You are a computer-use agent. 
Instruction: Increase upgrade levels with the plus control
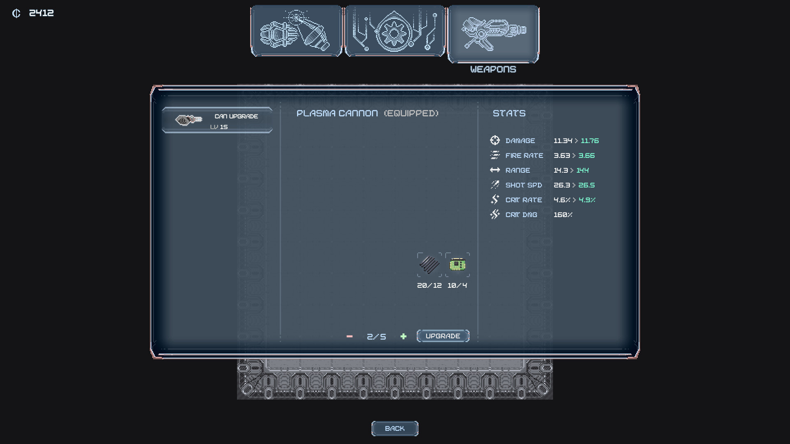(403, 336)
